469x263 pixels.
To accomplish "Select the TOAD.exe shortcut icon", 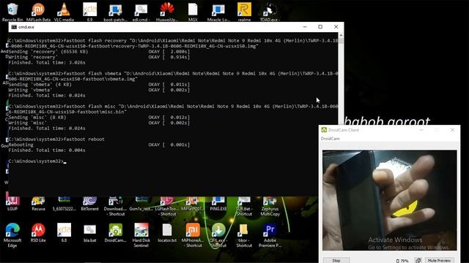I will (270, 12).
